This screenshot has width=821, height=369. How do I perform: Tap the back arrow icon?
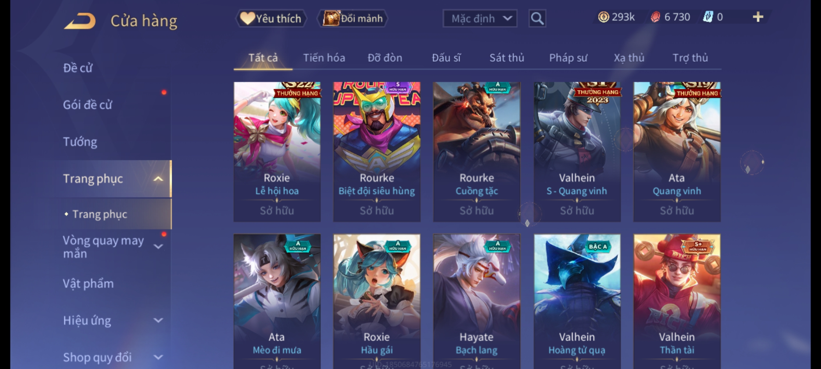pyautogui.click(x=80, y=20)
